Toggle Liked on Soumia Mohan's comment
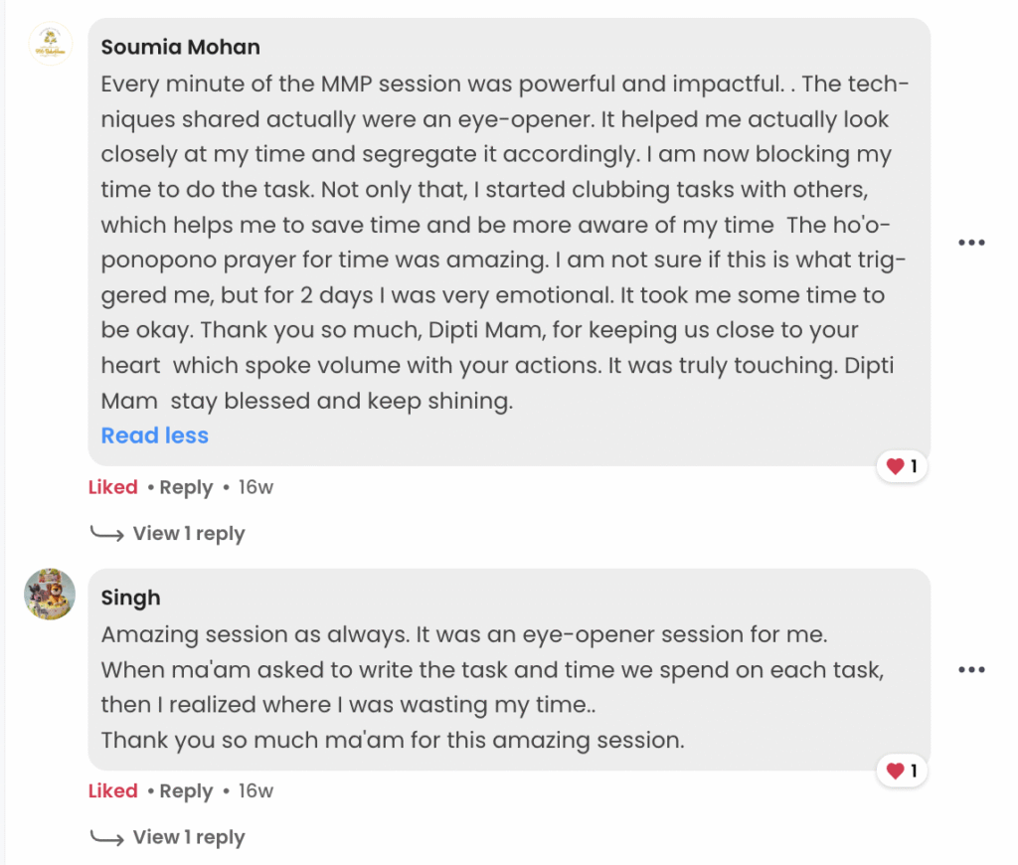The image size is (1018, 865). pyautogui.click(x=112, y=487)
